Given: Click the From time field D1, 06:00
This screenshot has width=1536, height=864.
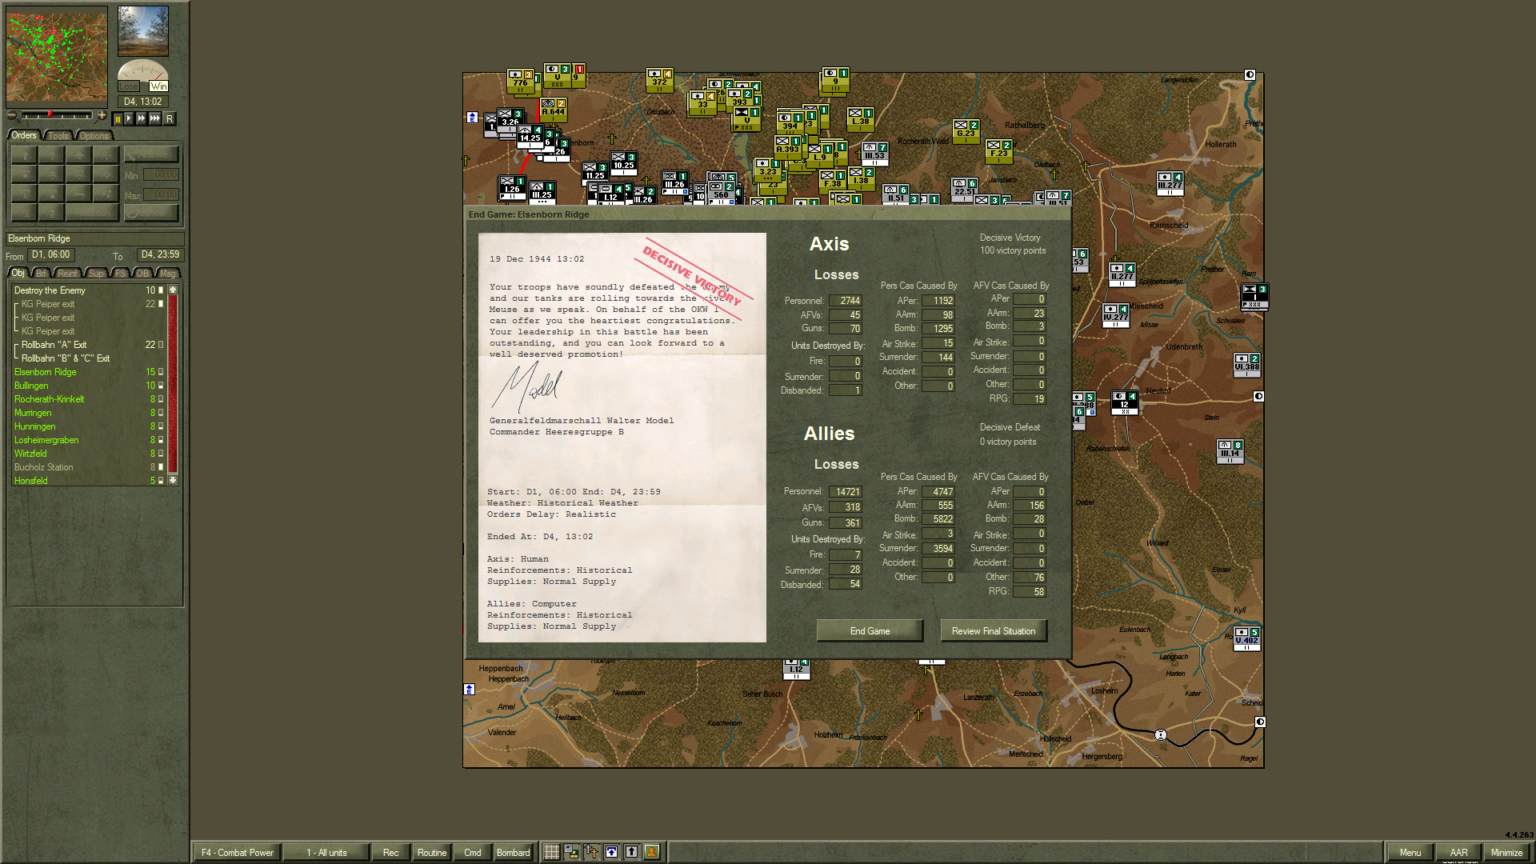Looking at the screenshot, I should pyautogui.click(x=51, y=255).
